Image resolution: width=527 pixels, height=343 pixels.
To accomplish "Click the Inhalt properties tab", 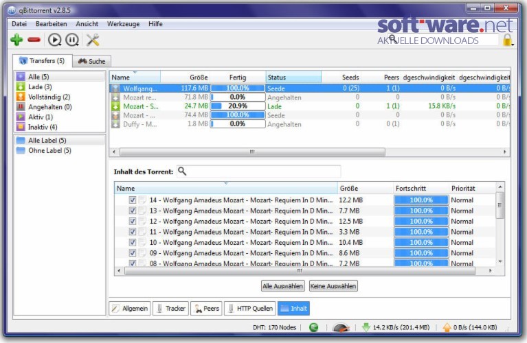I will tap(293, 308).
